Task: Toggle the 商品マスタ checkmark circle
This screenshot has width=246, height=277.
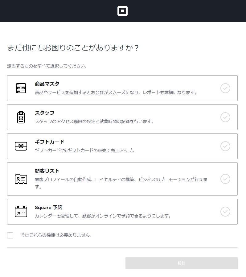Action: pos(225,88)
